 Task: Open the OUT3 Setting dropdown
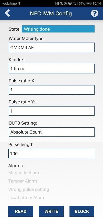coord(52,132)
